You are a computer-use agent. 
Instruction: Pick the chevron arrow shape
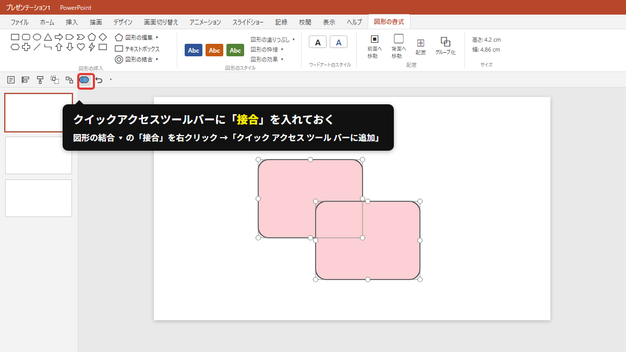click(81, 37)
